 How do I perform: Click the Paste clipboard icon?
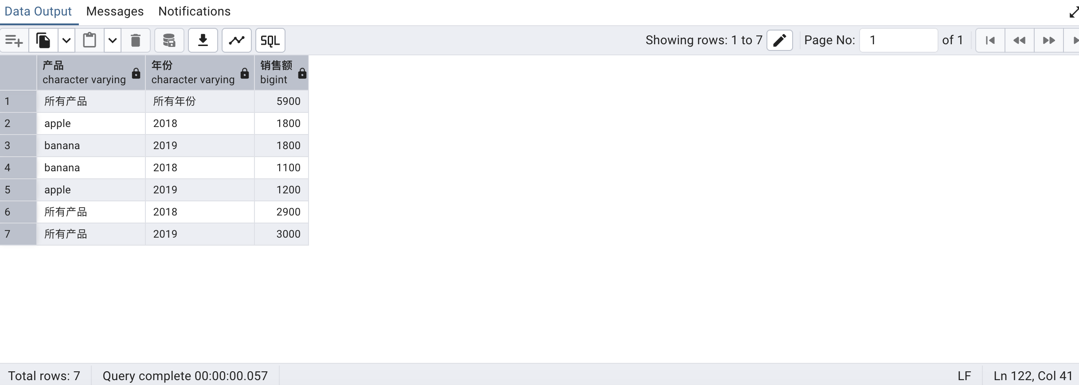click(90, 41)
